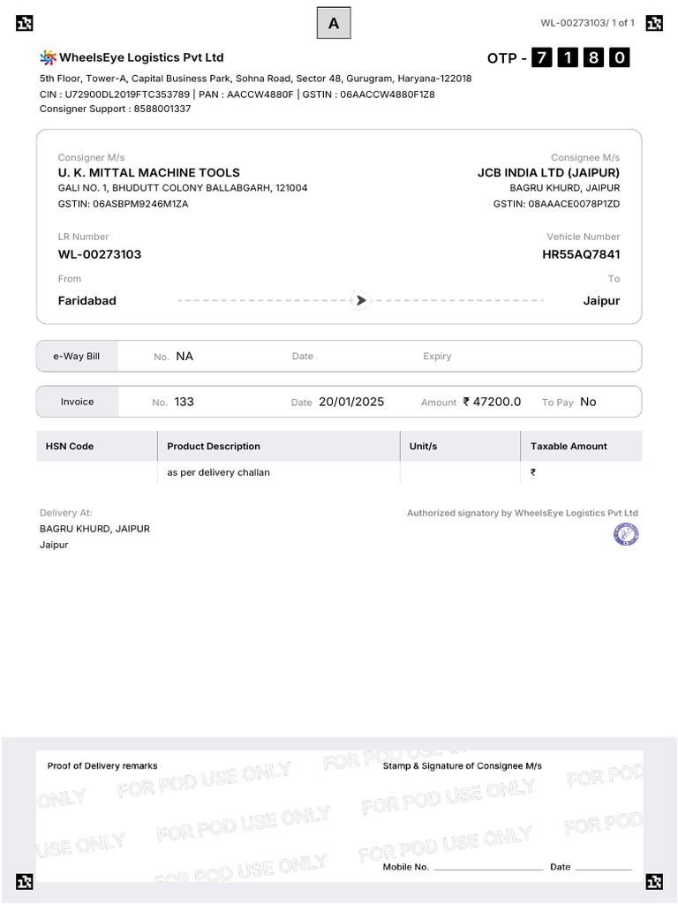
Task: Click the Mobile No. blank line
Action: pos(488,869)
